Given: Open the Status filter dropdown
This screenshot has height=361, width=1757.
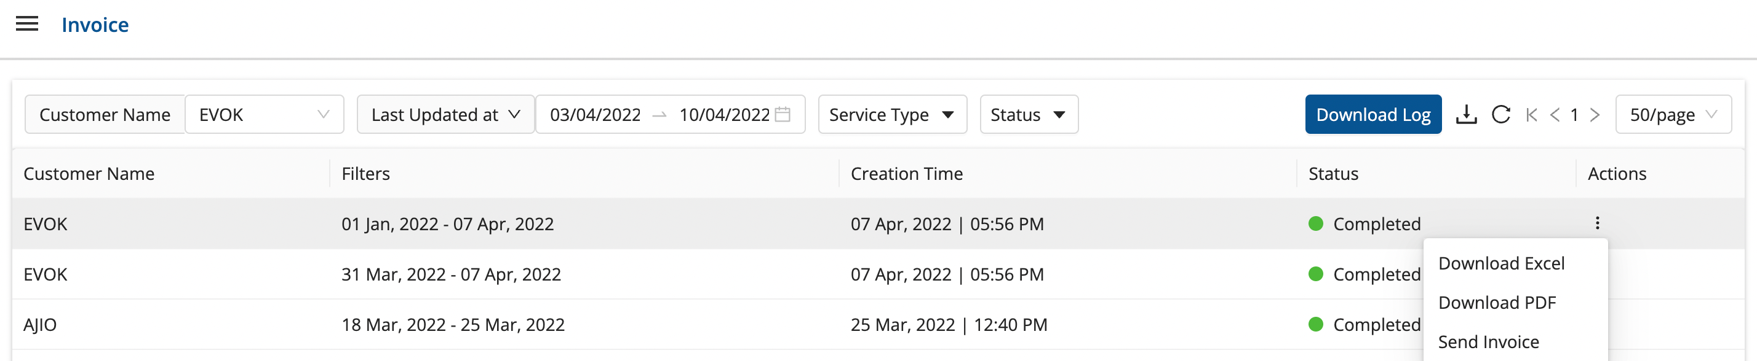Looking at the screenshot, I should [x=1028, y=114].
